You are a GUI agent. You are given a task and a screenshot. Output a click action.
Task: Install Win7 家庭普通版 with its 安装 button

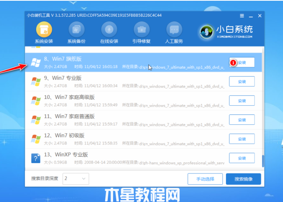pos(242,120)
